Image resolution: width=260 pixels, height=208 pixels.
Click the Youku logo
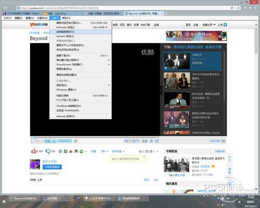click(x=38, y=24)
